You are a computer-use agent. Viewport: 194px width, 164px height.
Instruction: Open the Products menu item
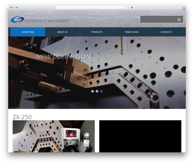click(97, 32)
